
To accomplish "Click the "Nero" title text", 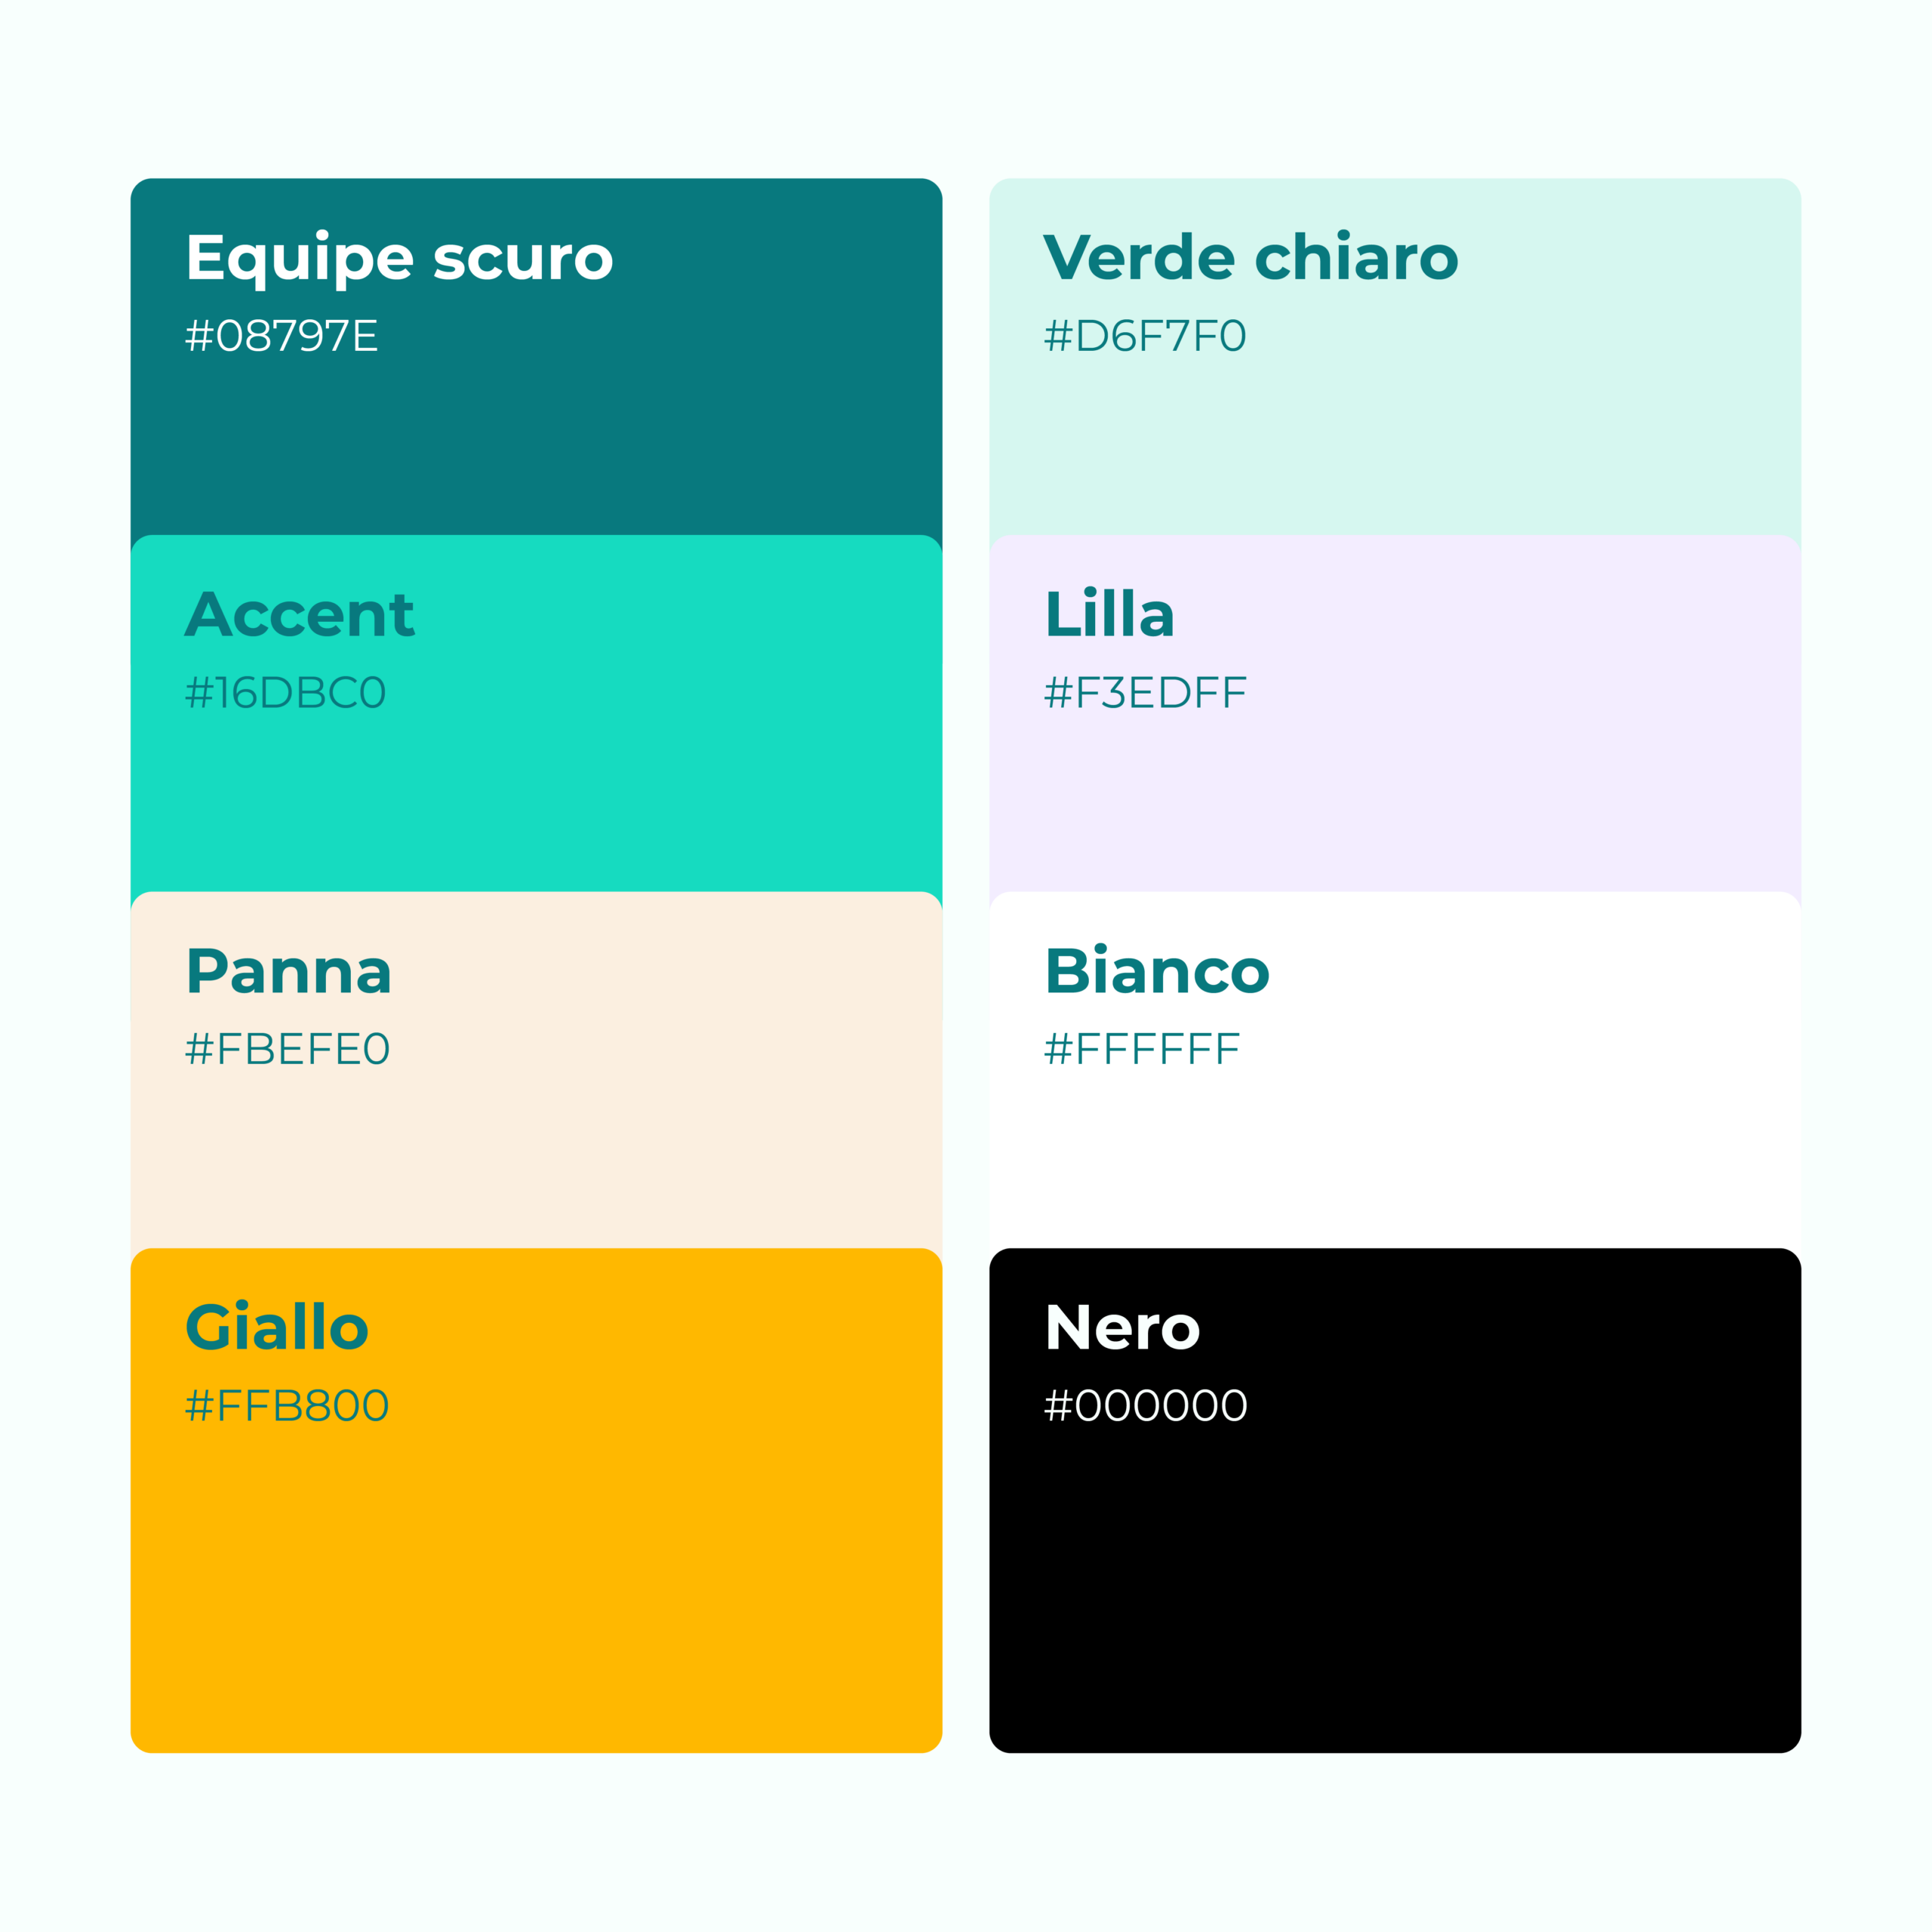I will point(1122,1327).
